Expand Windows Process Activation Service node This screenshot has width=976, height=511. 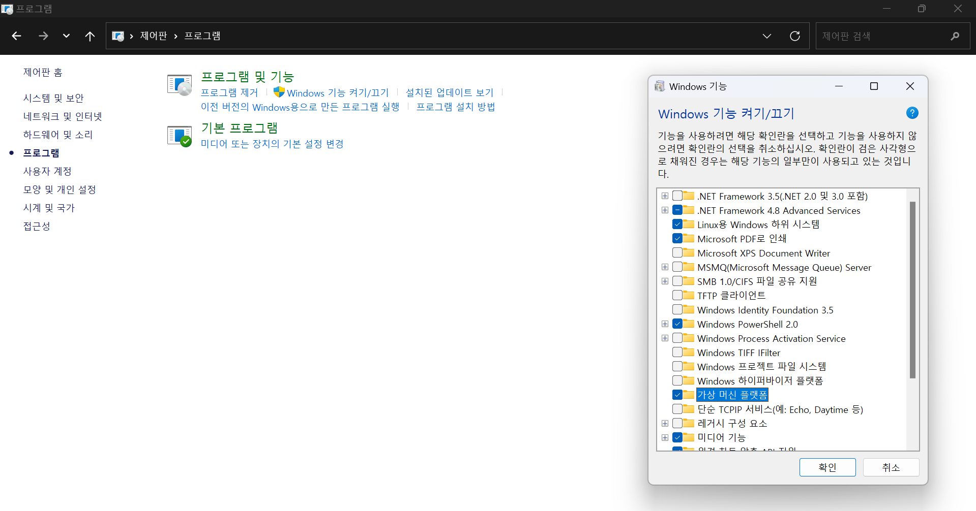click(x=665, y=338)
